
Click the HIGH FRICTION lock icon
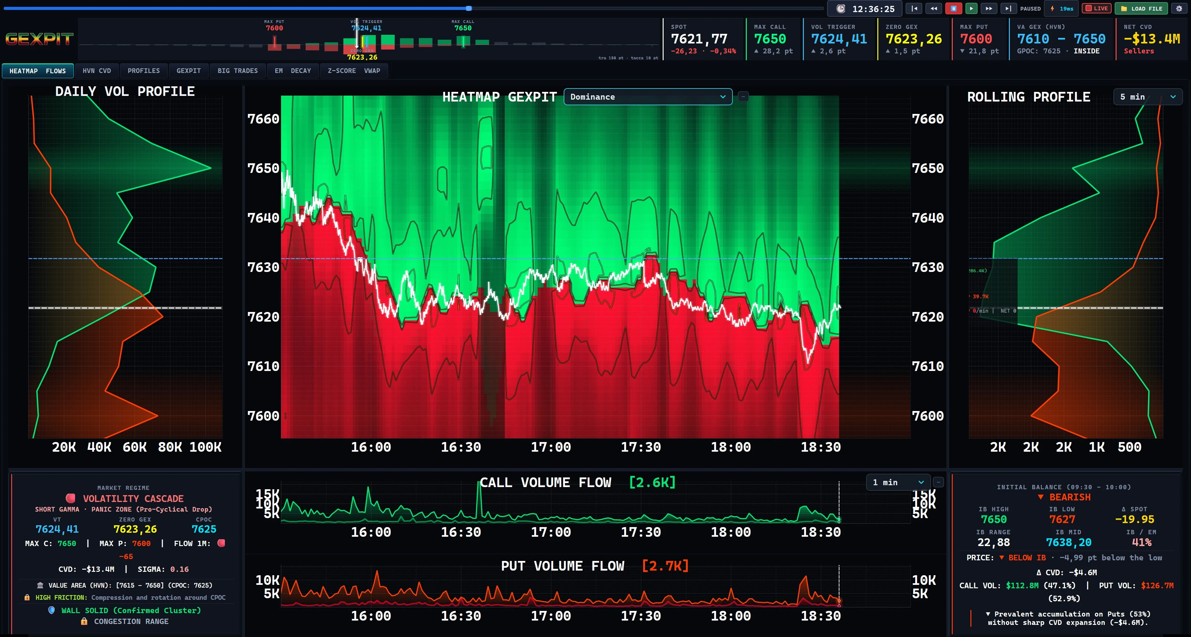pyautogui.click(x=27, y=597)
